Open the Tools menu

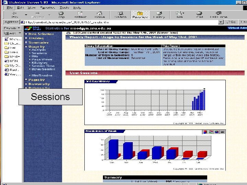point(64,8)
